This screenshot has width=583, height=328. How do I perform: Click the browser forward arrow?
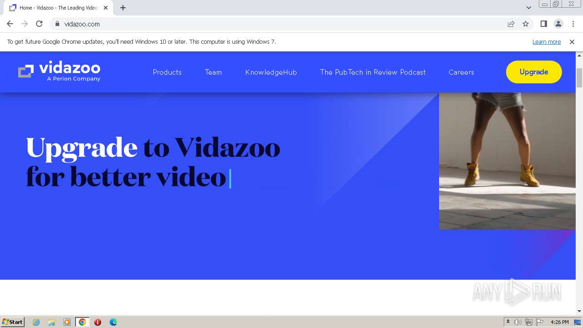click(25, 24)
